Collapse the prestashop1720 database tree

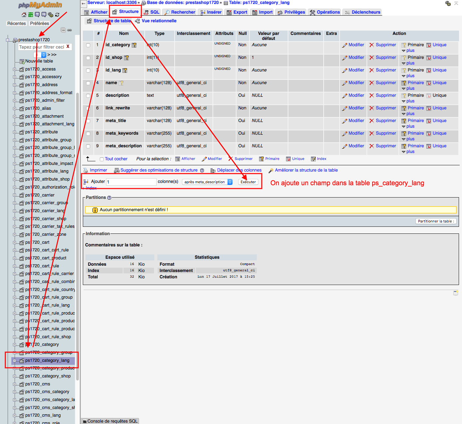(7, 40)
